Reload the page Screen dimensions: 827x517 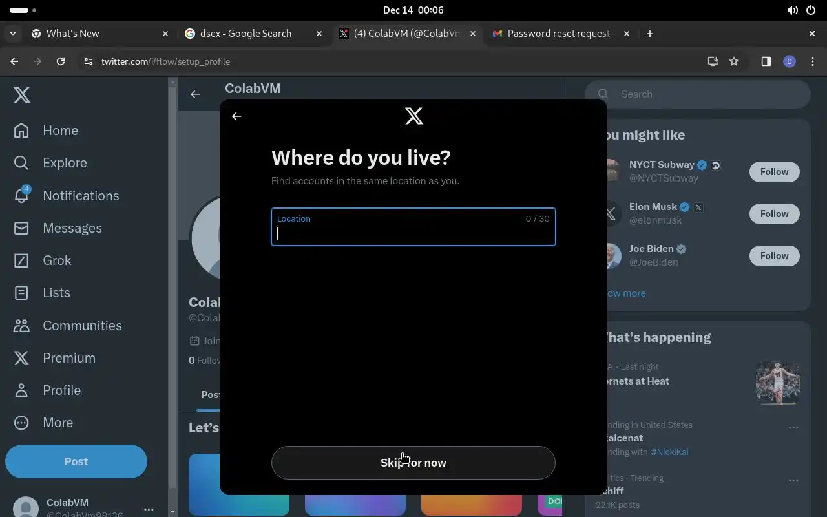pyautogui.click(x=61, y=61)
